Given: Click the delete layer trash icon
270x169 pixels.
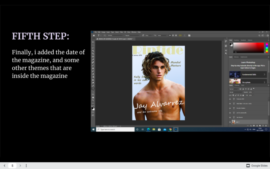Looking at the screenshot, I should [266, 126].
